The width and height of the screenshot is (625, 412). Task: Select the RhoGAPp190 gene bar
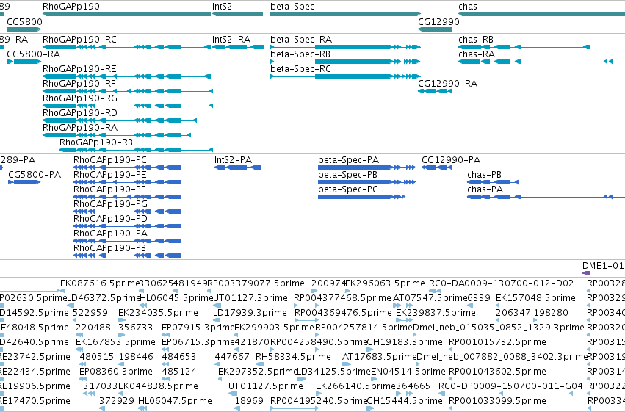[126, 14]
